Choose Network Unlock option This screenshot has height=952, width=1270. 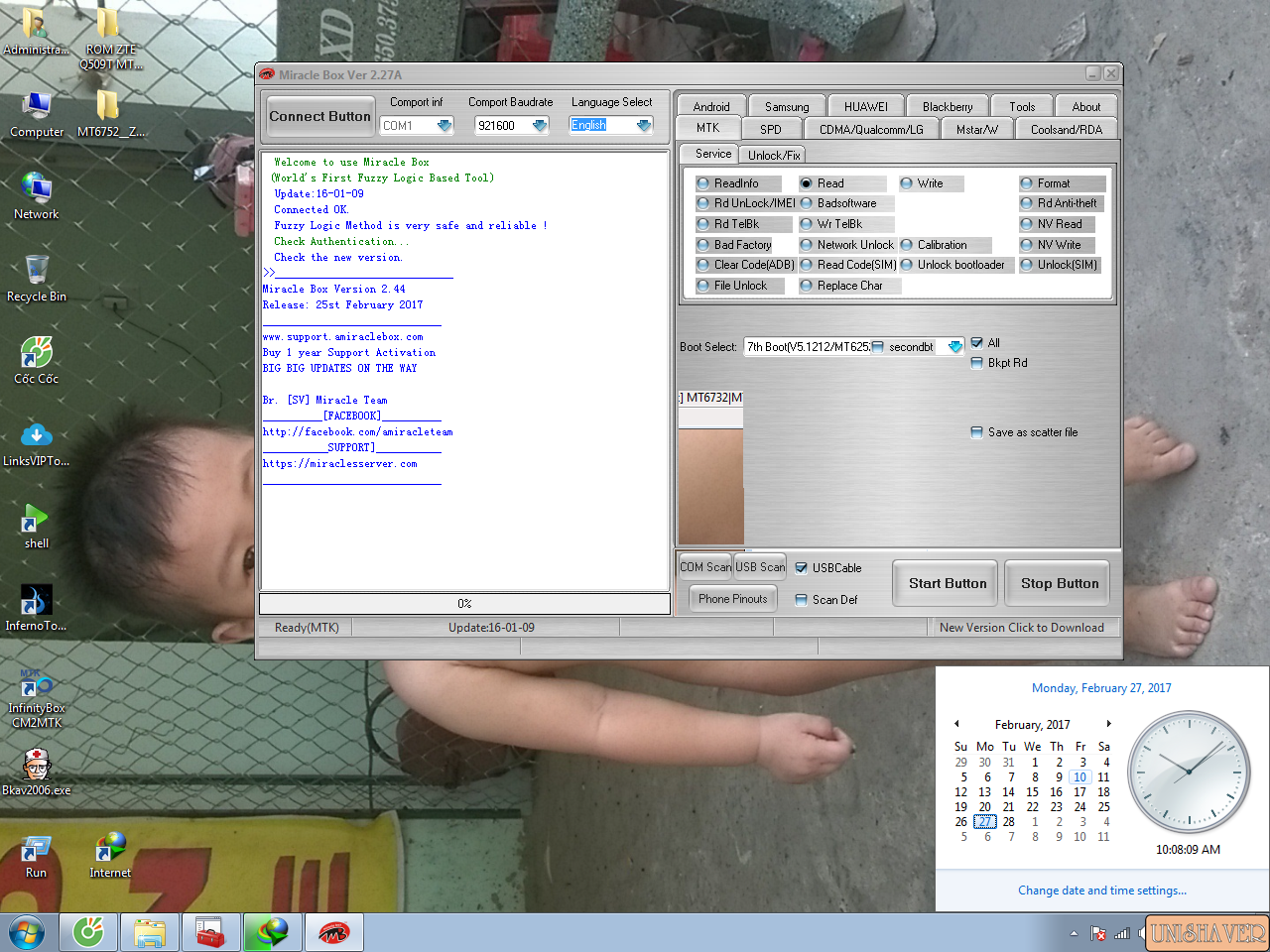point(847,245)
